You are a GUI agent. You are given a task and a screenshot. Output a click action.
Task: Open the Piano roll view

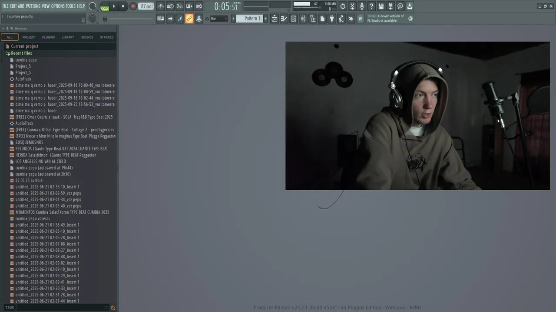coord(284,19)
